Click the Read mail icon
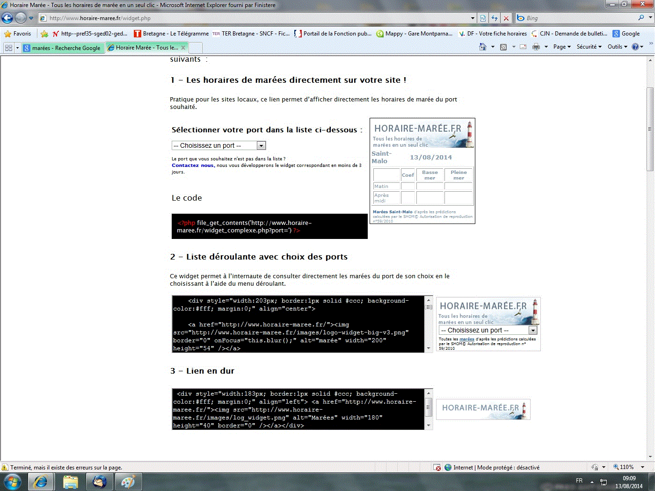 523,47
